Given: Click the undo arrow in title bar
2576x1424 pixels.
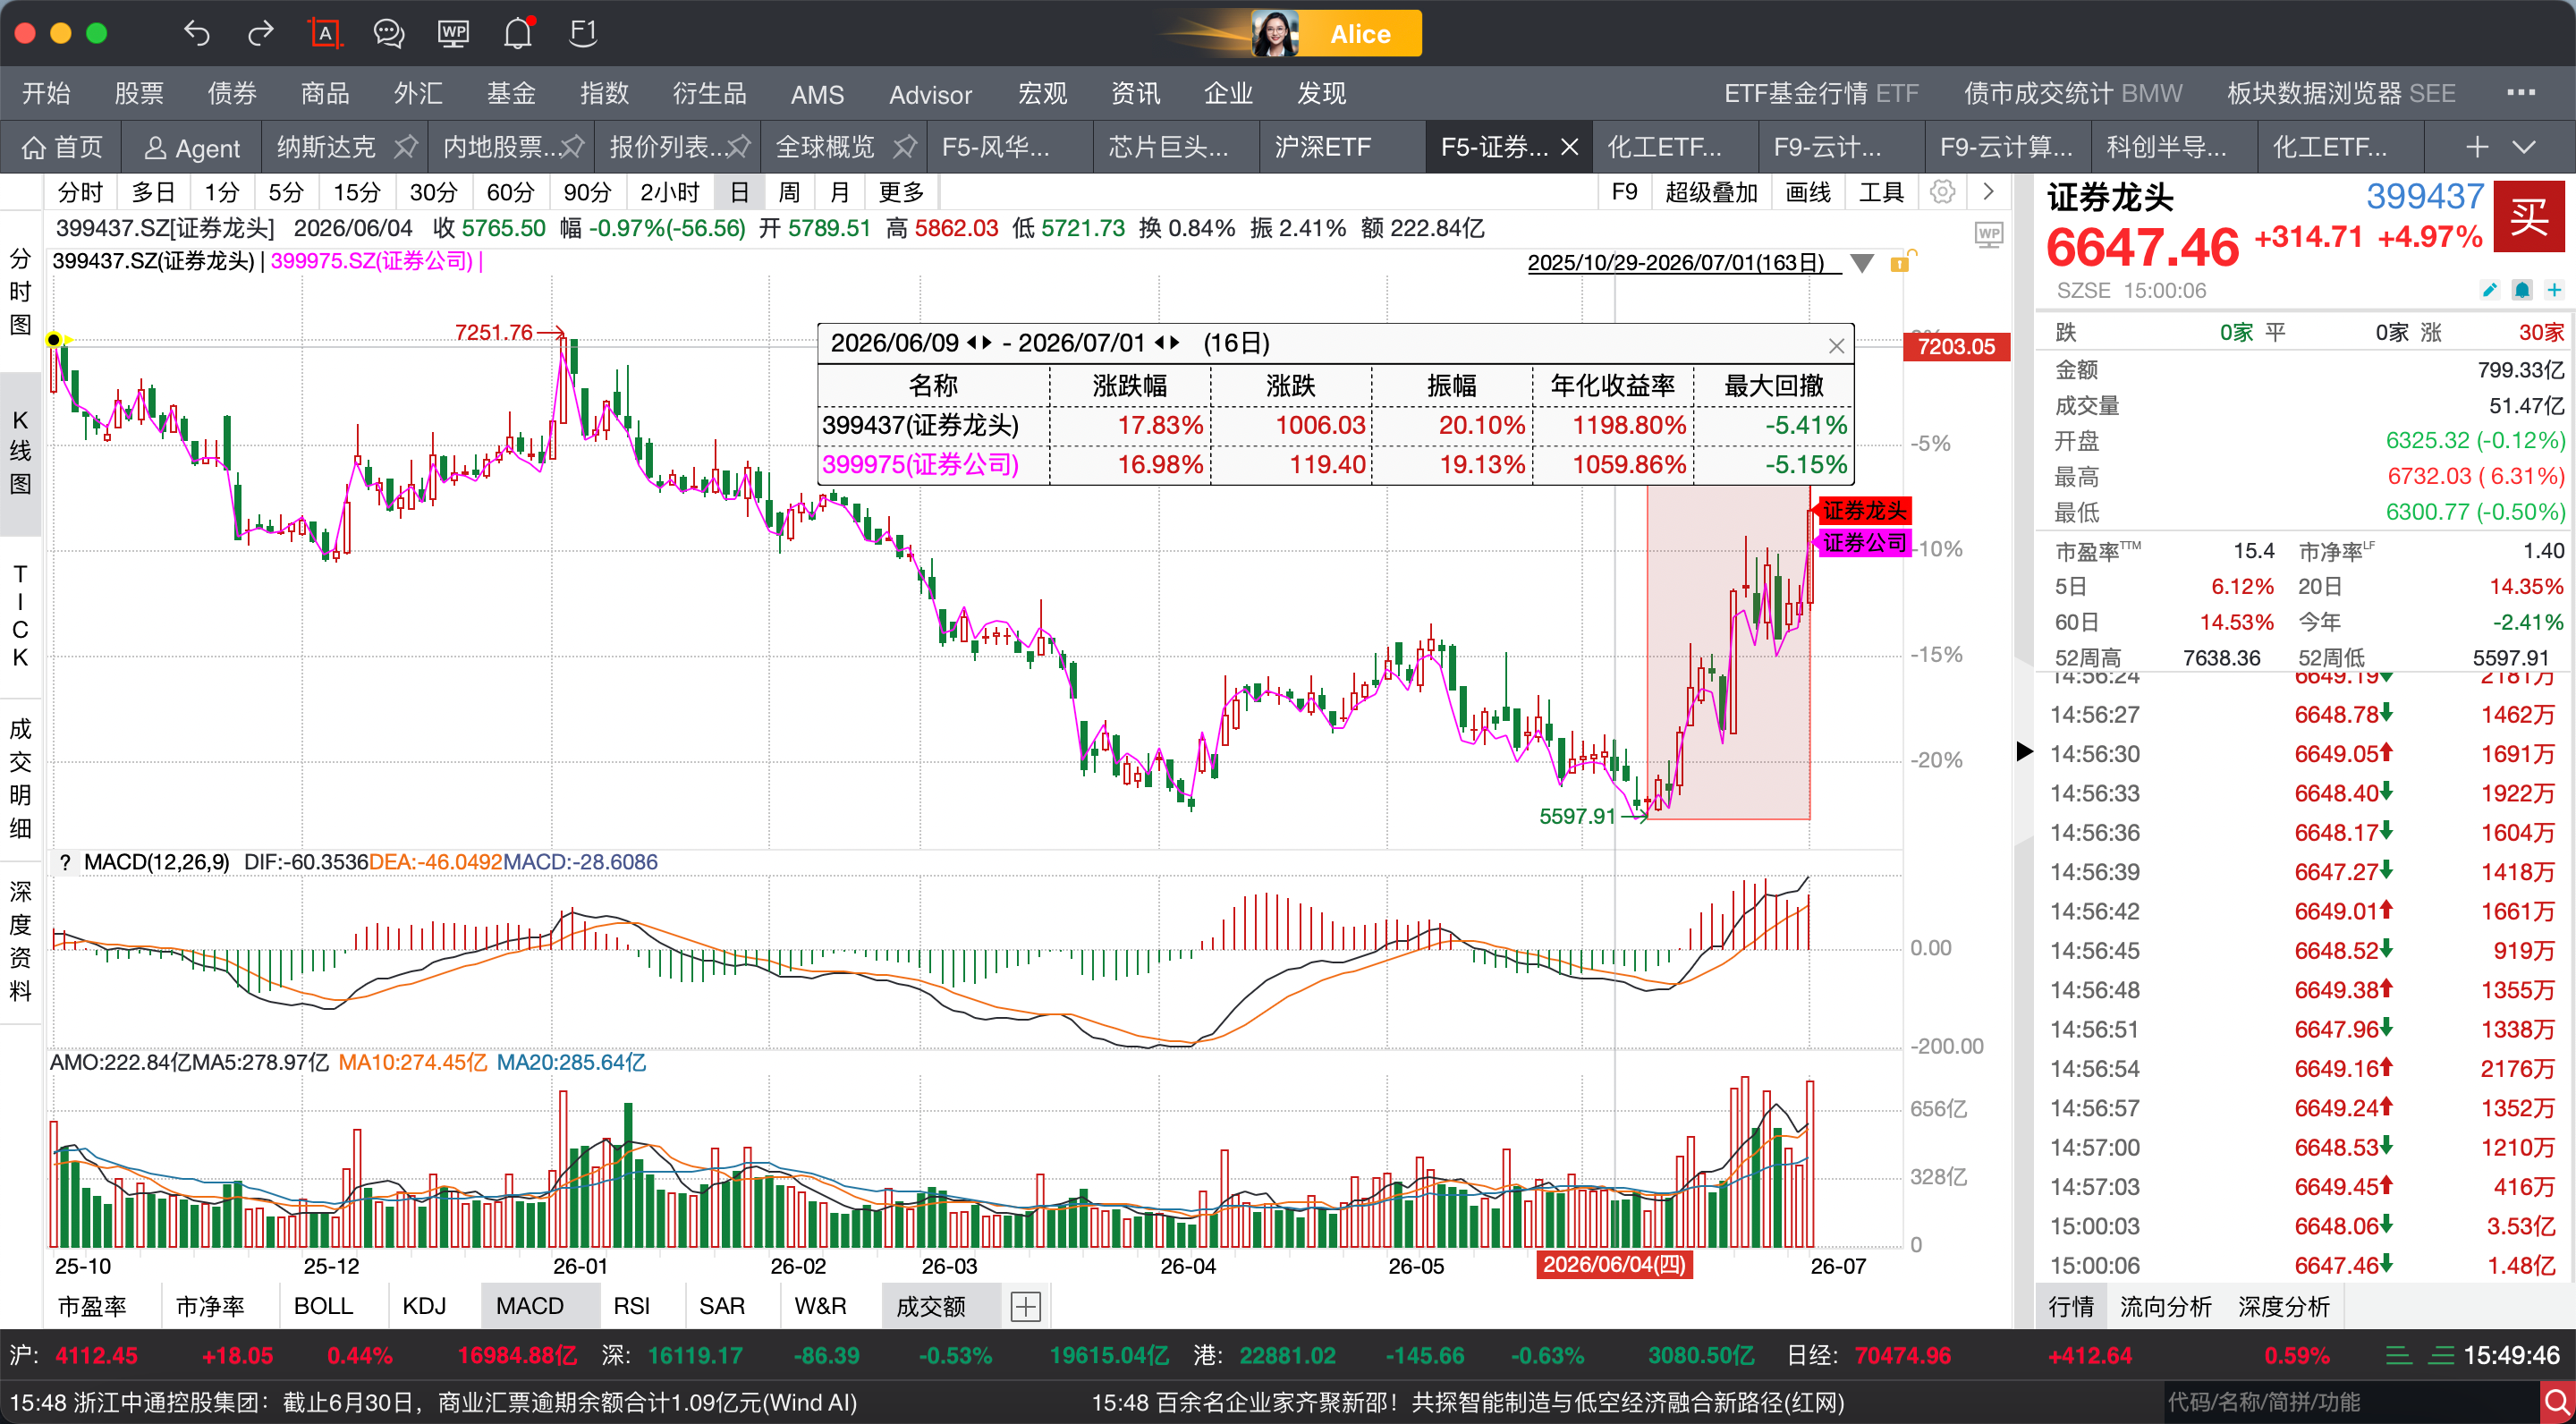Looking at the screenshot, I should pos(197,34).
